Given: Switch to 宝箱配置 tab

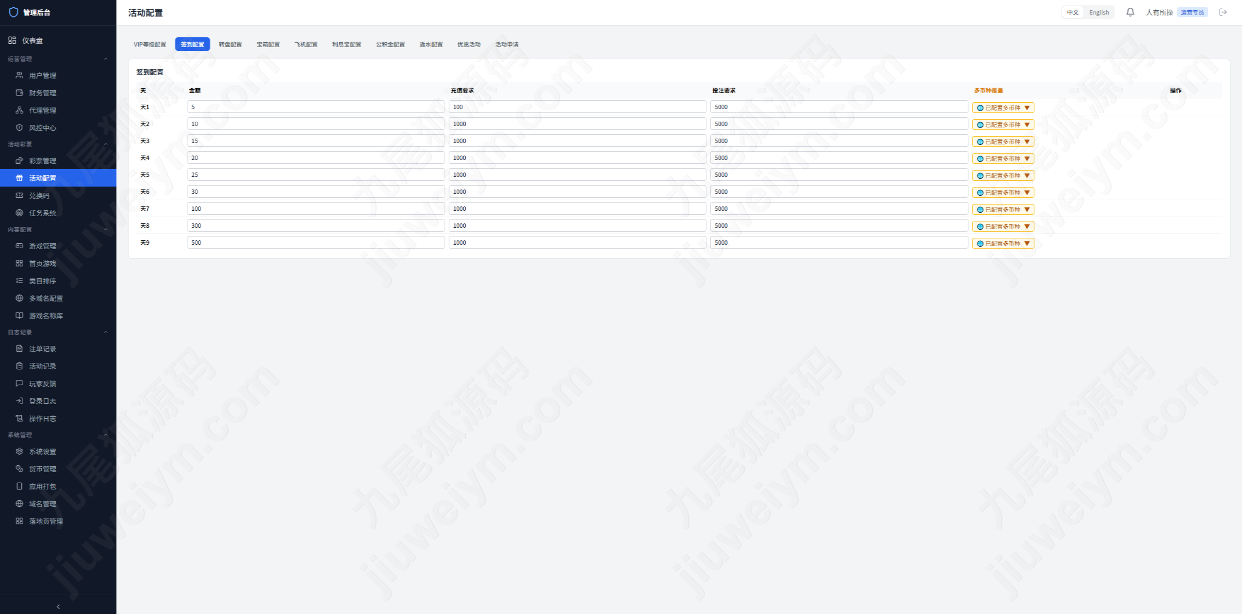Looking at the screenshot, I should (x=268, y=44).
